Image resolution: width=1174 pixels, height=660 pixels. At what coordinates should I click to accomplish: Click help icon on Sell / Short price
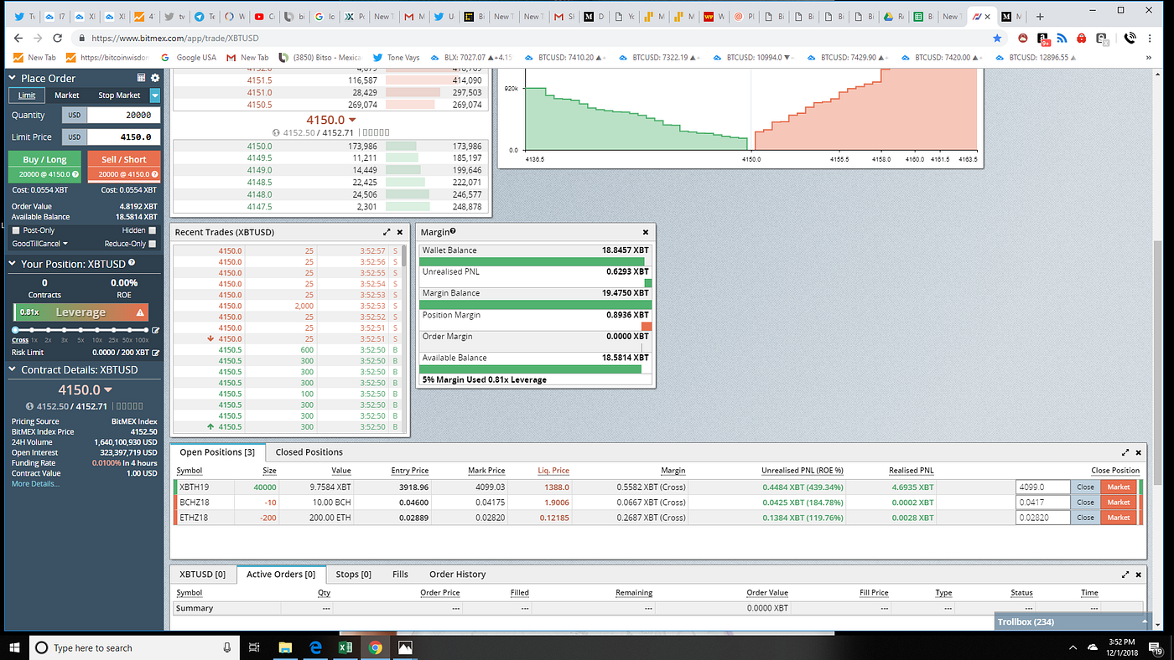pyautogui.click(x=155, y=174)
